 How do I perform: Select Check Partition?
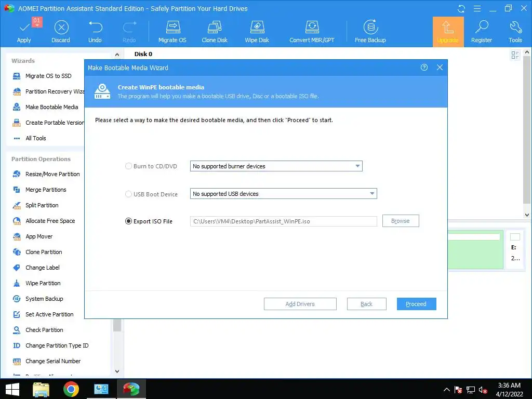38,330
